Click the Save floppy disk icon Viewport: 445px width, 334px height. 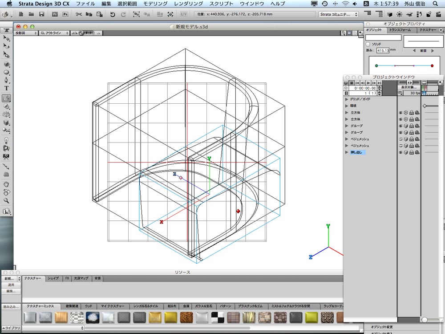42,14
